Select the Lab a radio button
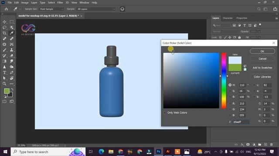 click(x=255, y=91)
